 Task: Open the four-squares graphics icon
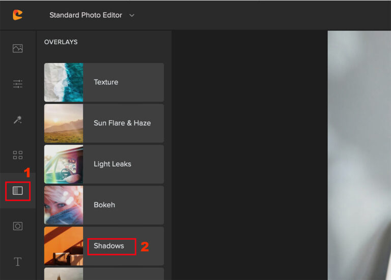(18, 155)
